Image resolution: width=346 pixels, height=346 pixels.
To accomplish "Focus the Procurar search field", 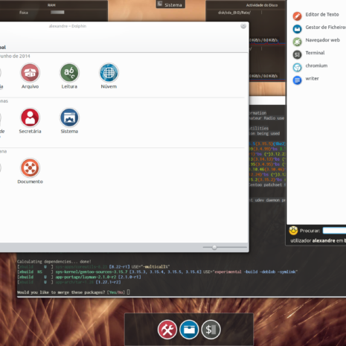I will pos(334,231).
